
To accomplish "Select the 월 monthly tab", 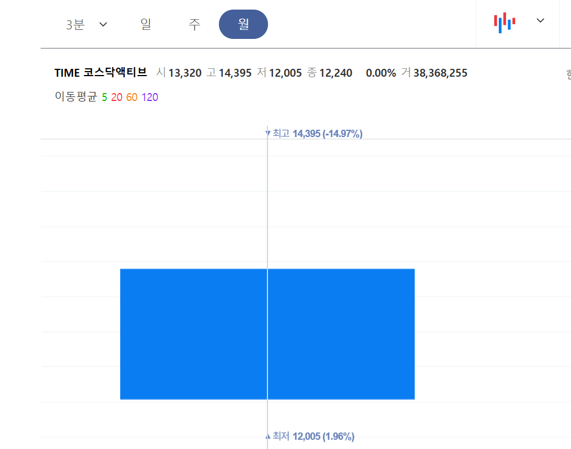I will tap(243, 24).
